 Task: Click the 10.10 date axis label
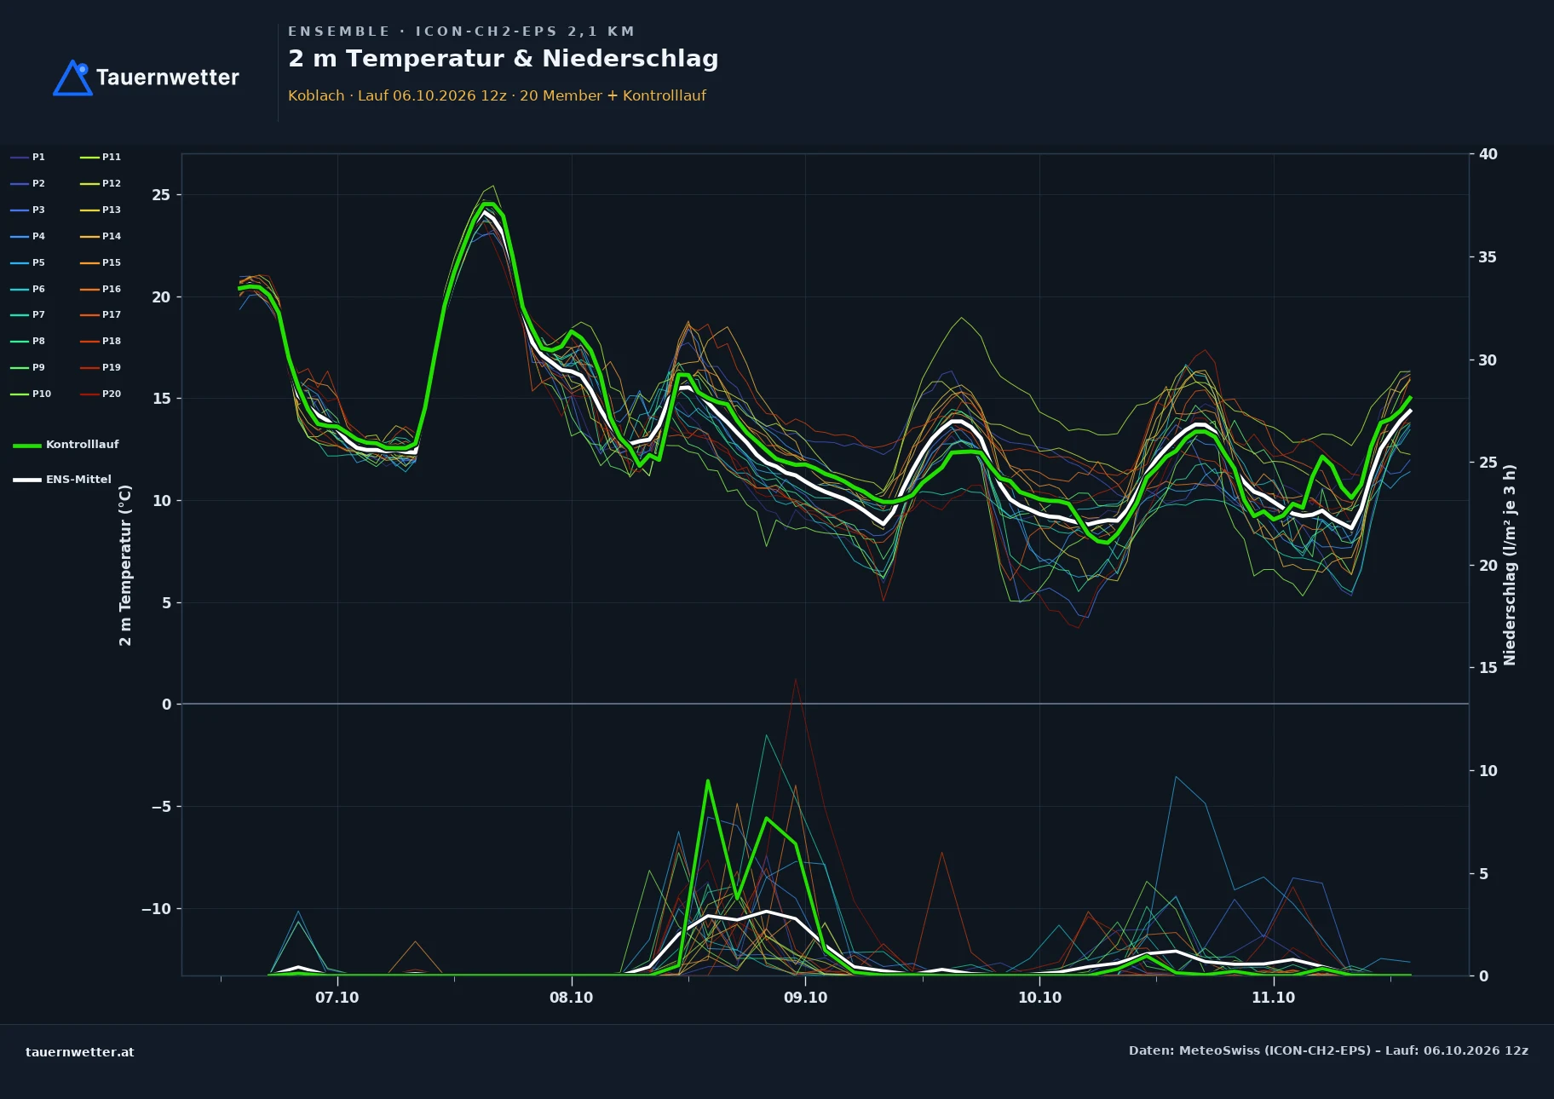1039,998
